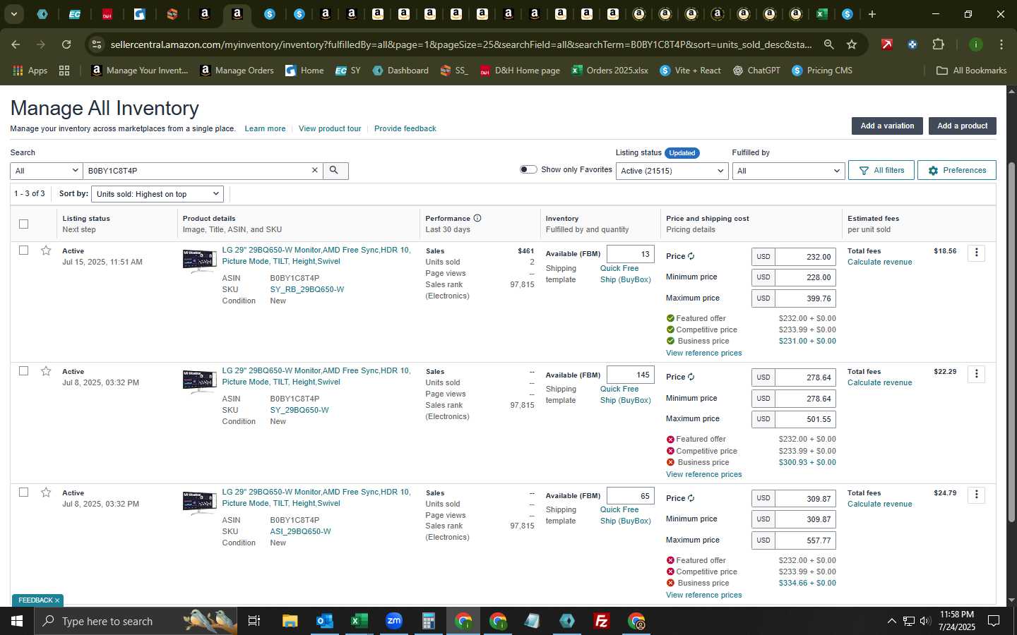Click the zoom magnifier icon in address bar
The width and height of the screenshot is (1017, 635).
coord(828,44)
